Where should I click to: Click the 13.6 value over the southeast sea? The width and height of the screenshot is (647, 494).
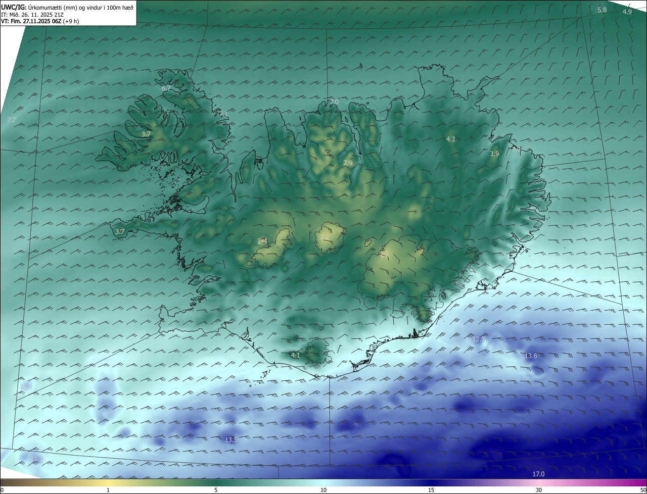[531, 356]
